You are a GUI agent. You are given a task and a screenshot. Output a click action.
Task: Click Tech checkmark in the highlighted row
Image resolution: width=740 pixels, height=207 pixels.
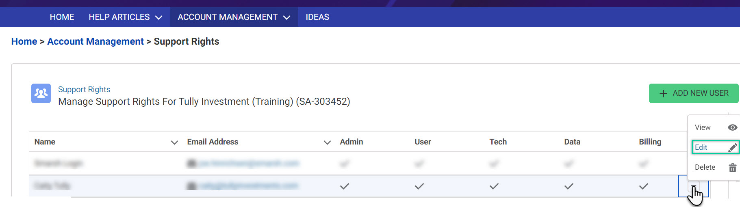click(x=494, y=186)
